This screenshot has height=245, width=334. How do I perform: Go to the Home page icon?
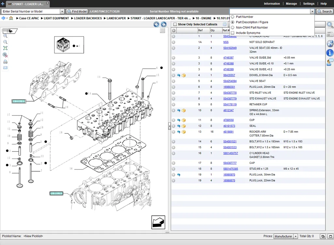tap(11, 18)
